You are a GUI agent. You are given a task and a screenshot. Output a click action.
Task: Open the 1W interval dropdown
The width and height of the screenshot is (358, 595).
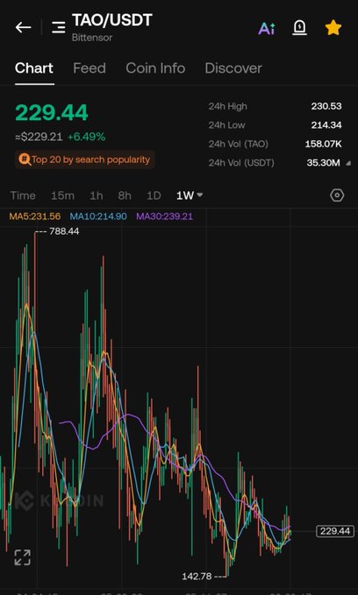point(190,195)
